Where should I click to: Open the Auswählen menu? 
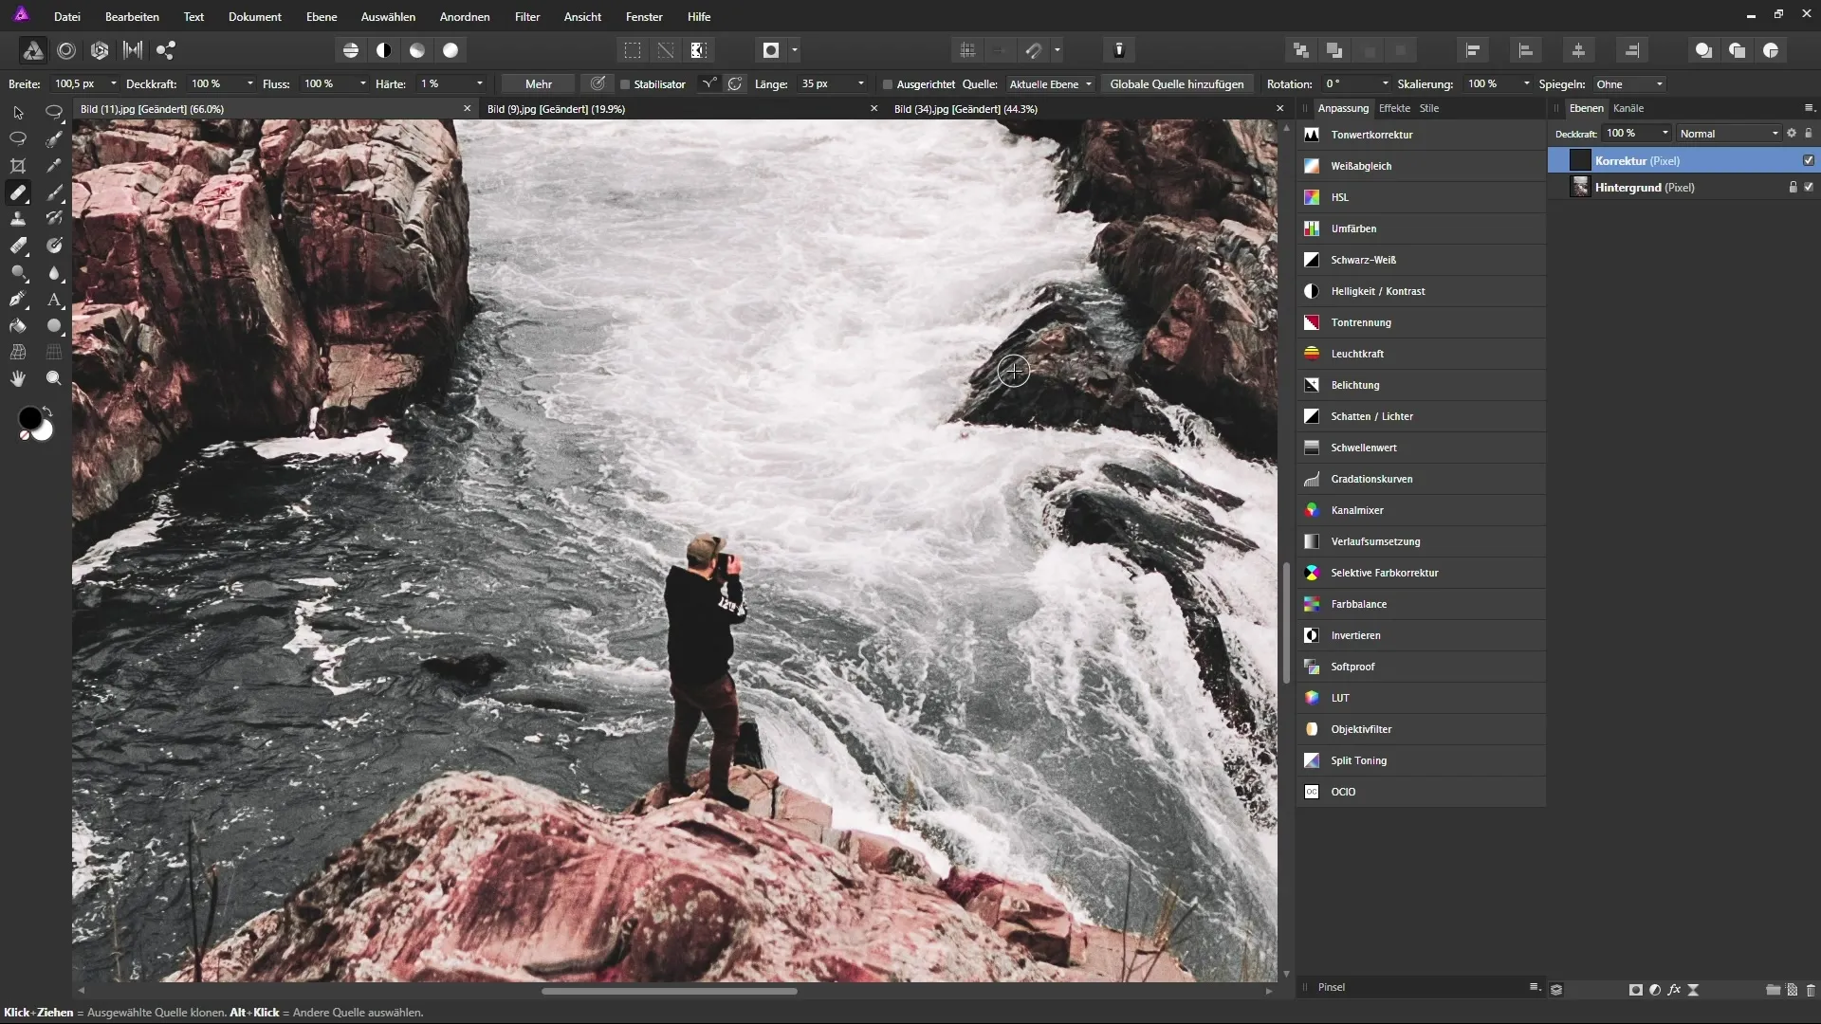click(x=388, y=17)
